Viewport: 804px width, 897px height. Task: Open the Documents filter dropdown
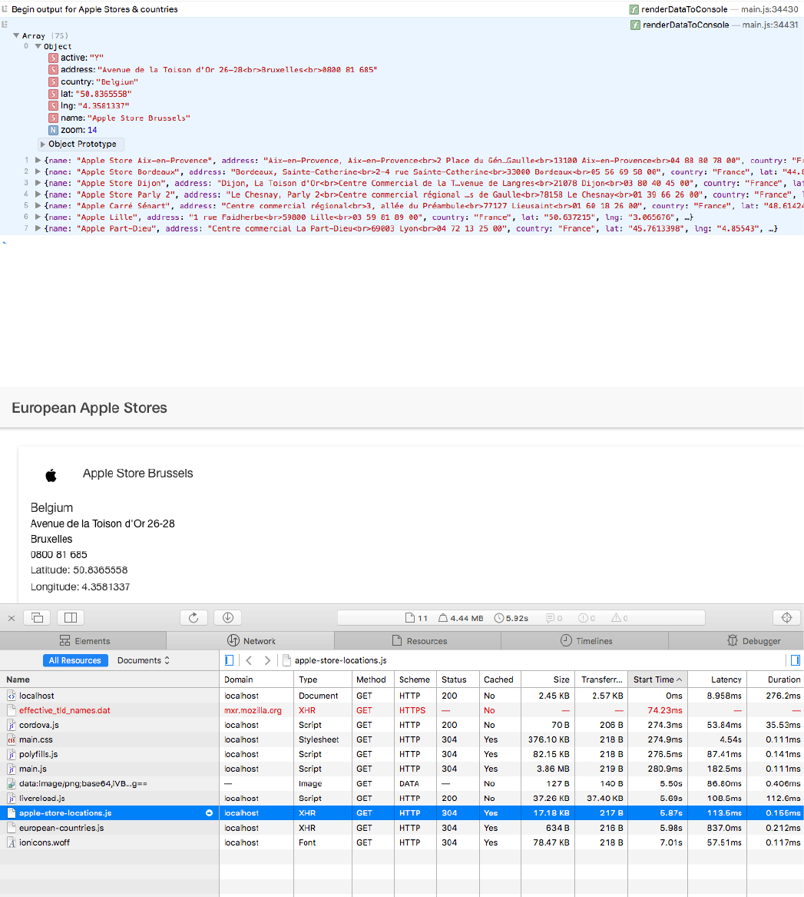pos(144,660)
